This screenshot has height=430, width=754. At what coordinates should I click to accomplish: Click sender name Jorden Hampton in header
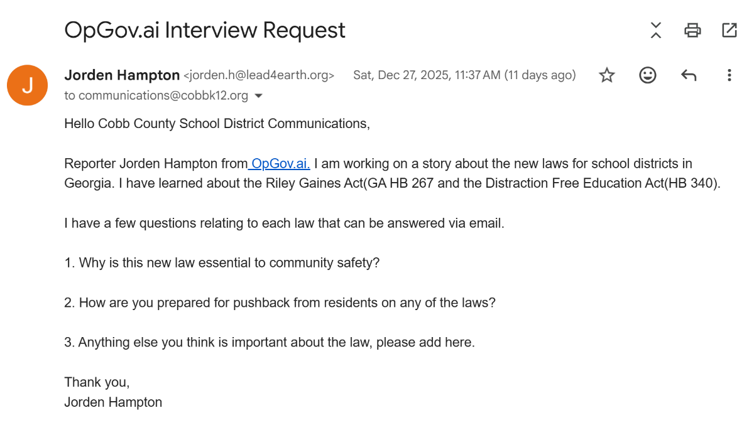click(122, 75)
